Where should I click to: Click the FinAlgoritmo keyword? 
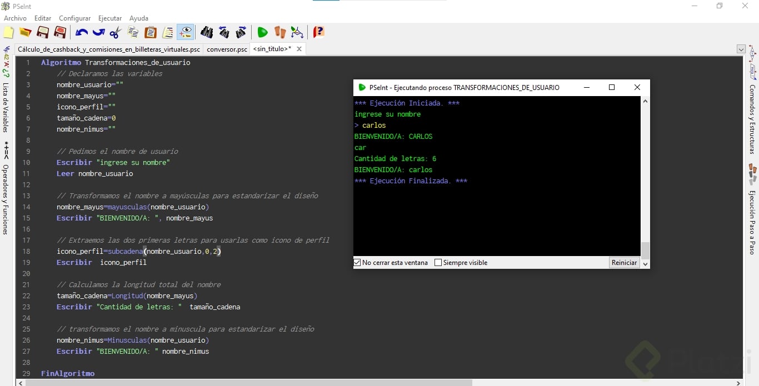(68, 373)
